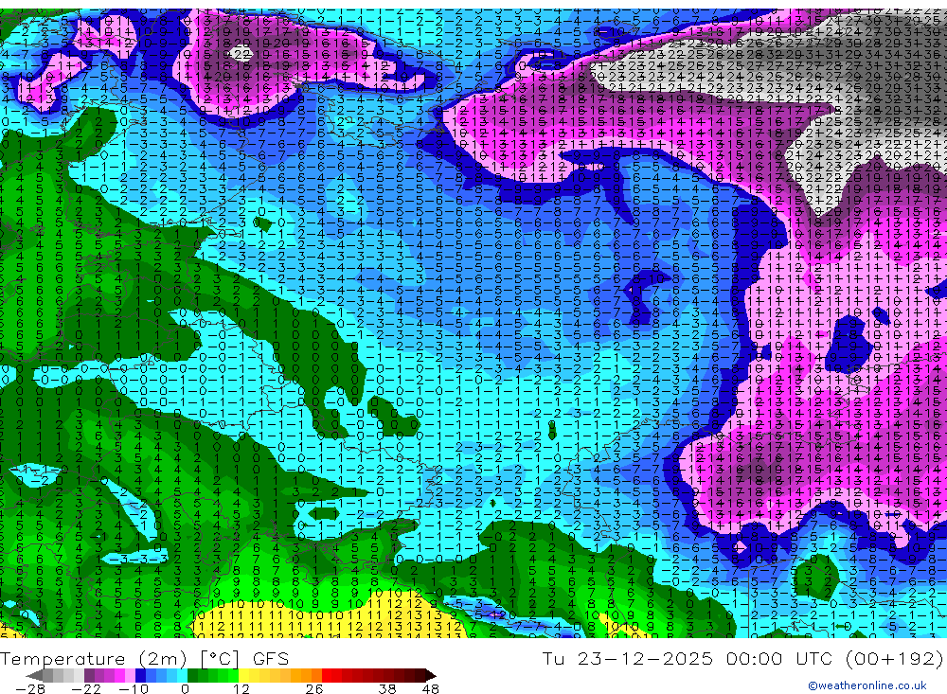Click the (00+192) forecast hour label

tap(895, 658)
